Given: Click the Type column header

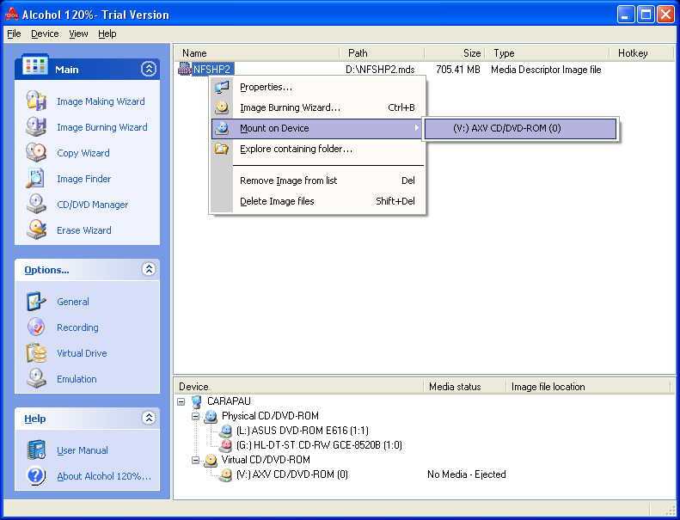Looking at the screenshot, I should 547,53.
